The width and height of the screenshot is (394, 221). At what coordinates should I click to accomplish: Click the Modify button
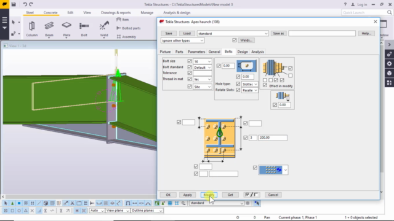[x=209, y=195]
